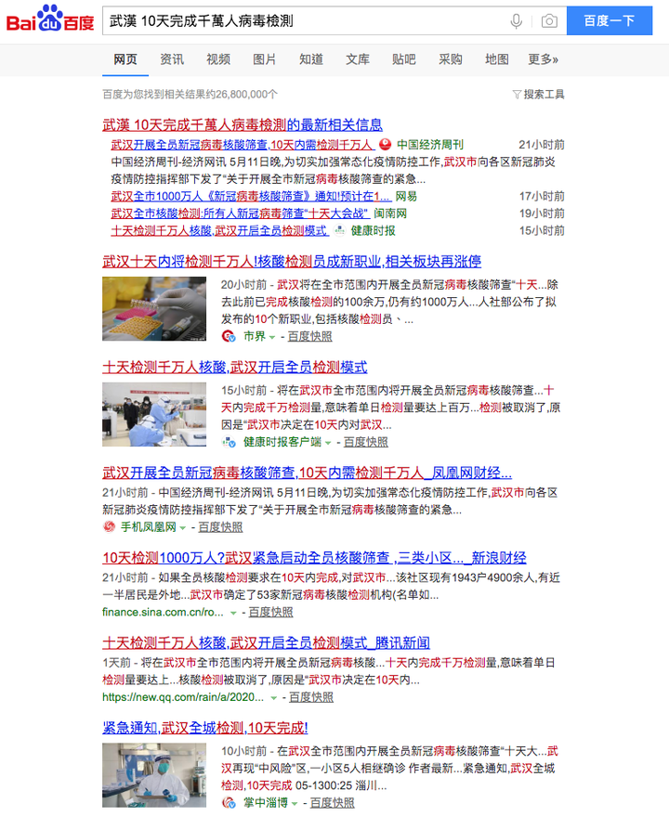Open 武汉十天内将检测千万人 result title

291,261
